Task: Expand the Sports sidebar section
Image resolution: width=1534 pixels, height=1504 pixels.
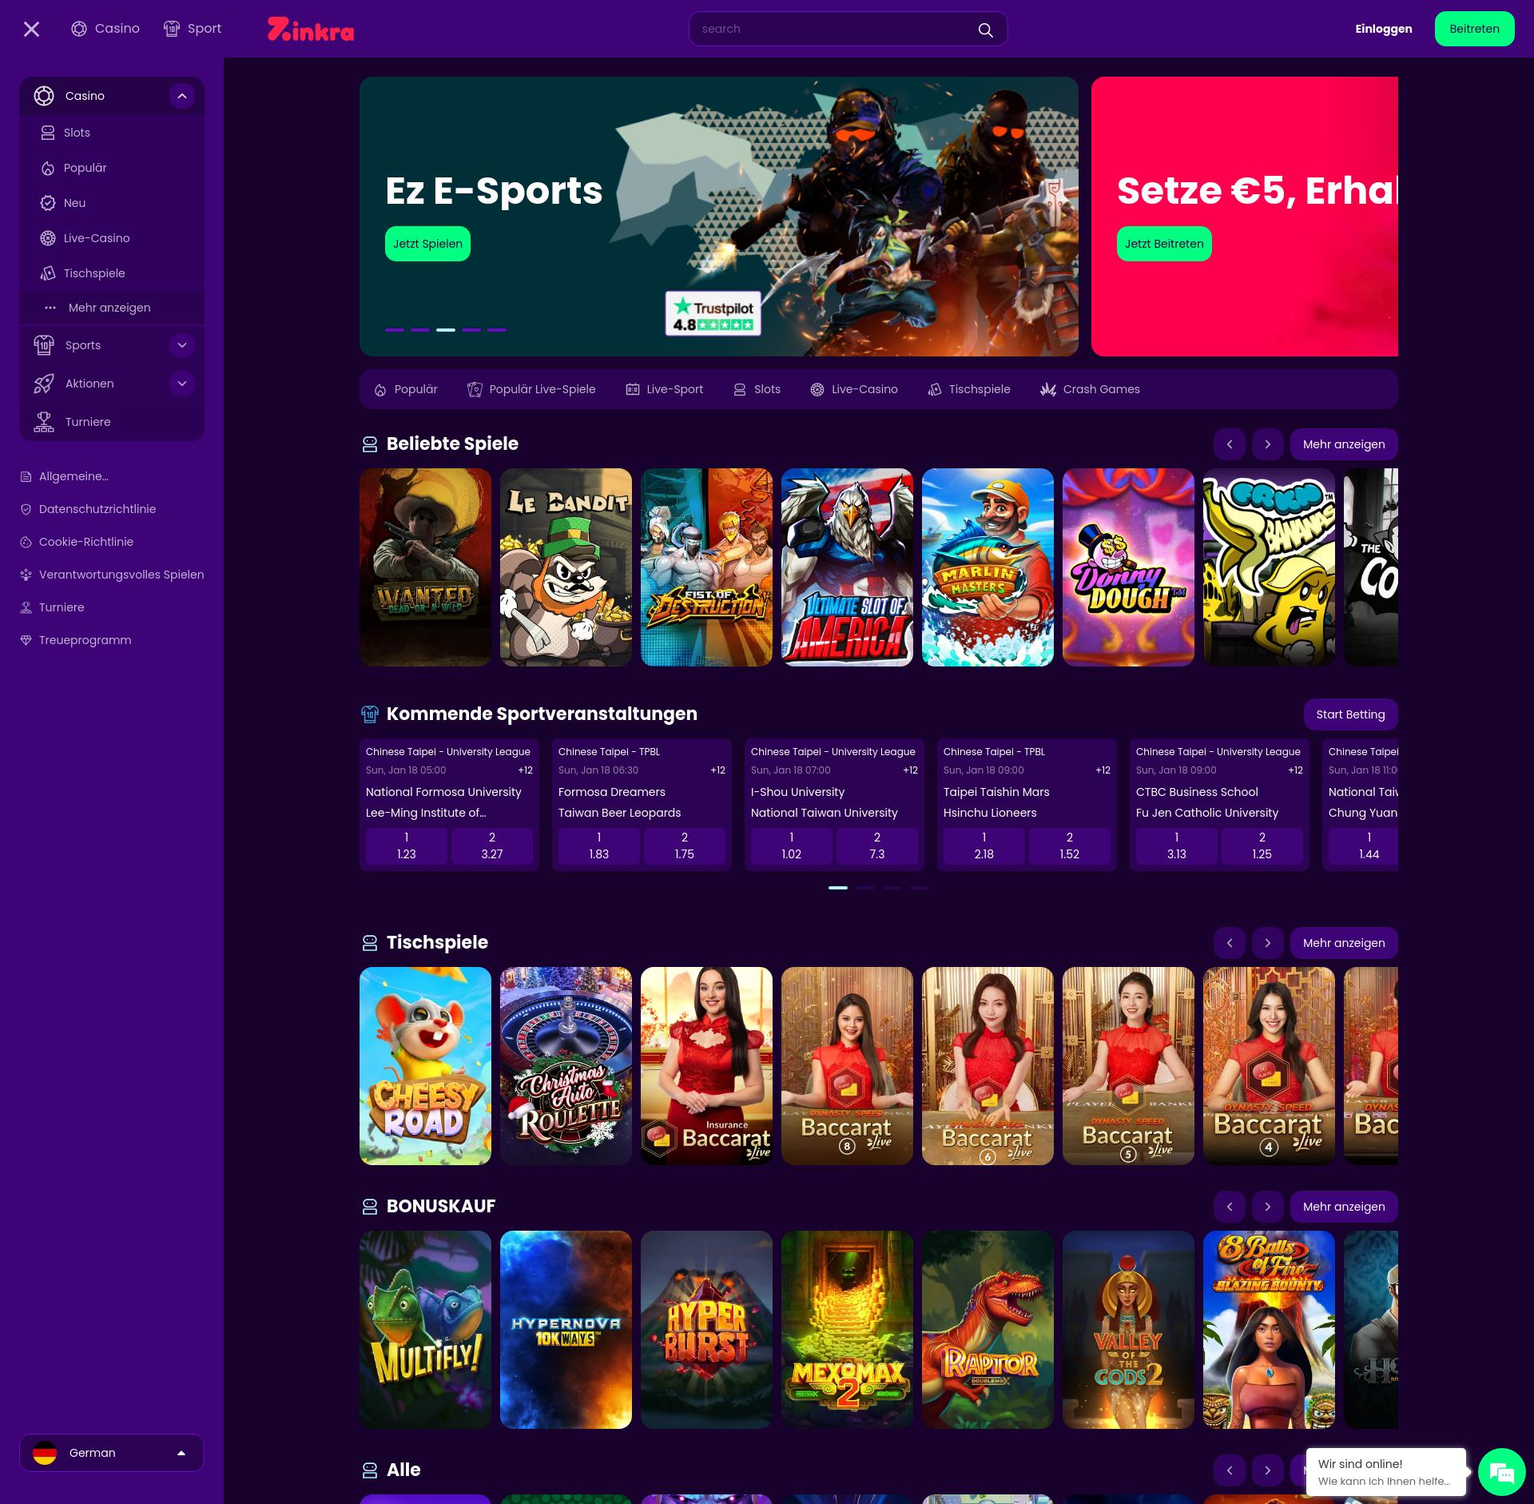Action: tap(181, 345)
